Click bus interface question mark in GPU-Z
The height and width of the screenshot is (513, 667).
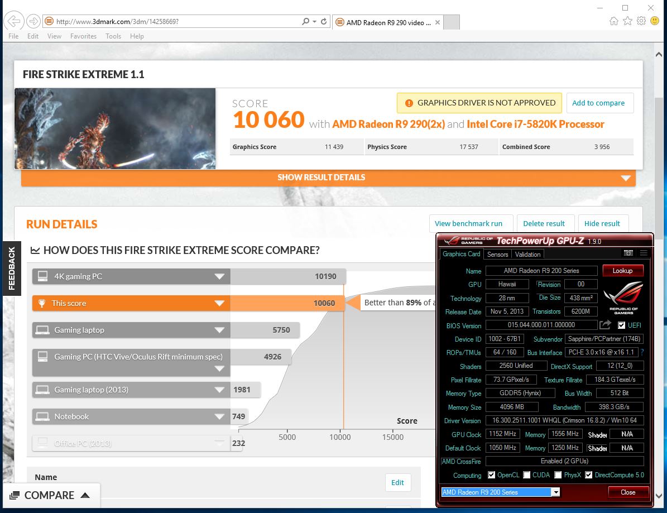[642, 352]
